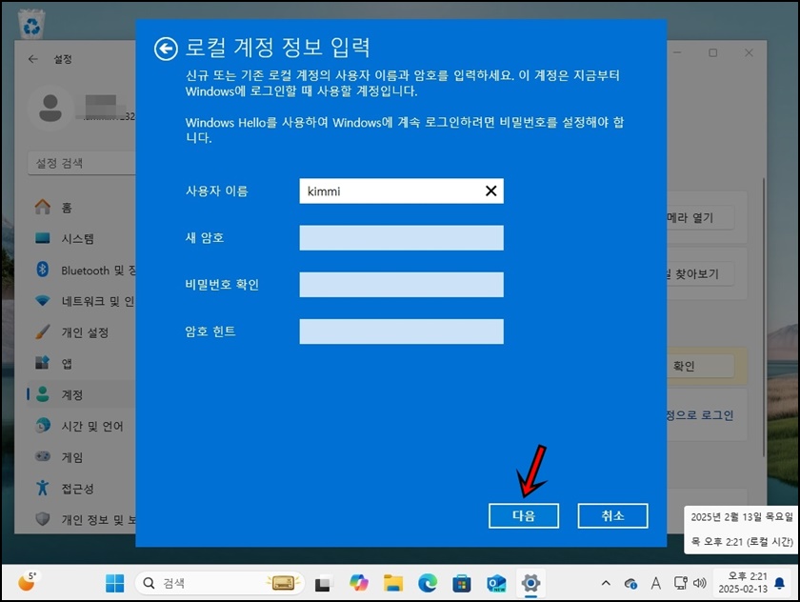800x602 pixels.
Task: Click the 확인 button in Settings
Action: pos(701,366)
